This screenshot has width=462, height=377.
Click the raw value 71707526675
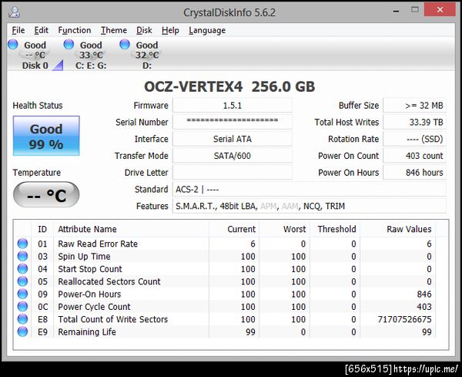point(404,319)
